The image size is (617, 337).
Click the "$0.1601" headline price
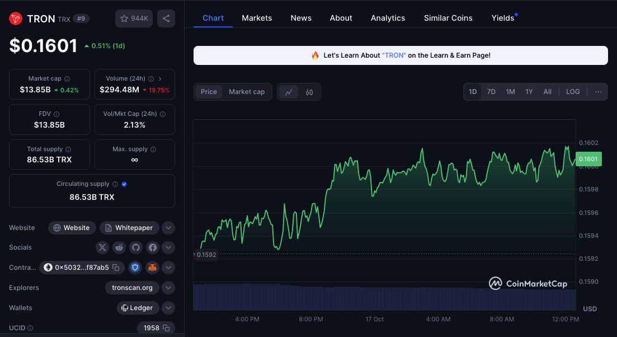pos(43,46)
